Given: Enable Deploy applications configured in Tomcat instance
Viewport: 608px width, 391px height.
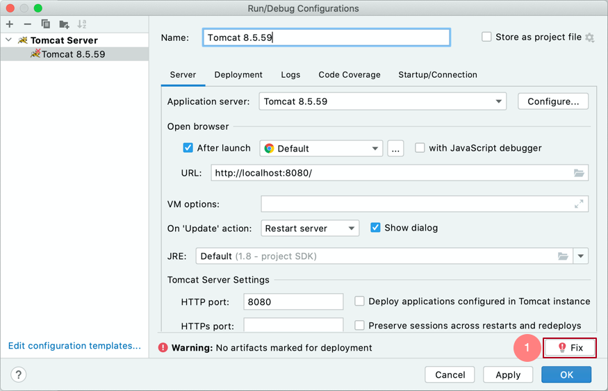Looking at the screenshot, I should [x=359, y=301].
